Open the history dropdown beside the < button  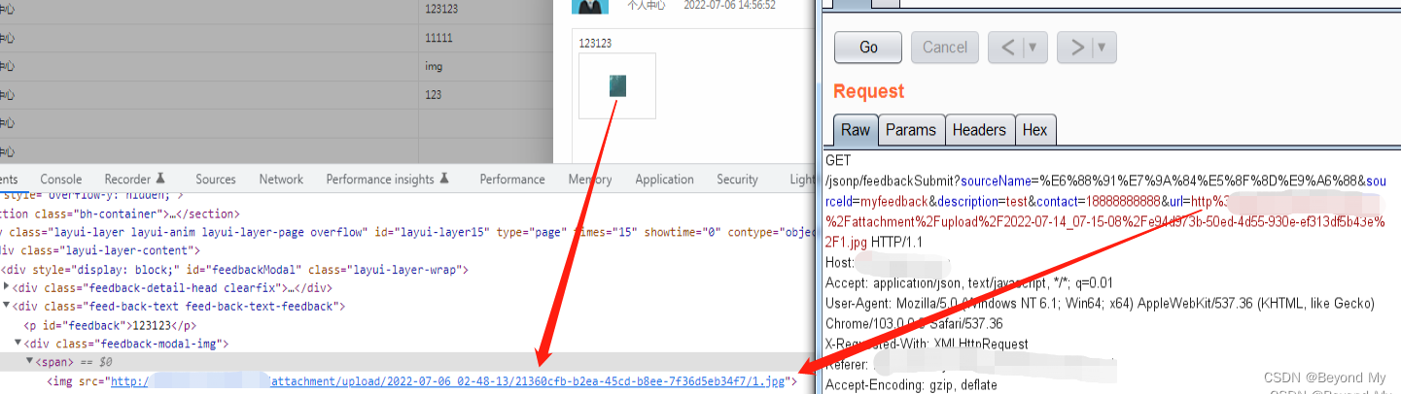[x=1035, y=47]
